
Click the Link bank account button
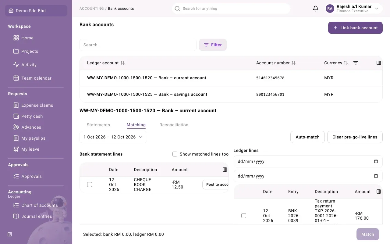point(355,28)
